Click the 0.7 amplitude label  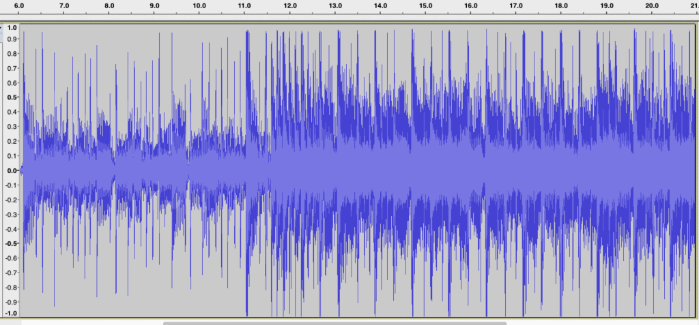pos(12,69)
